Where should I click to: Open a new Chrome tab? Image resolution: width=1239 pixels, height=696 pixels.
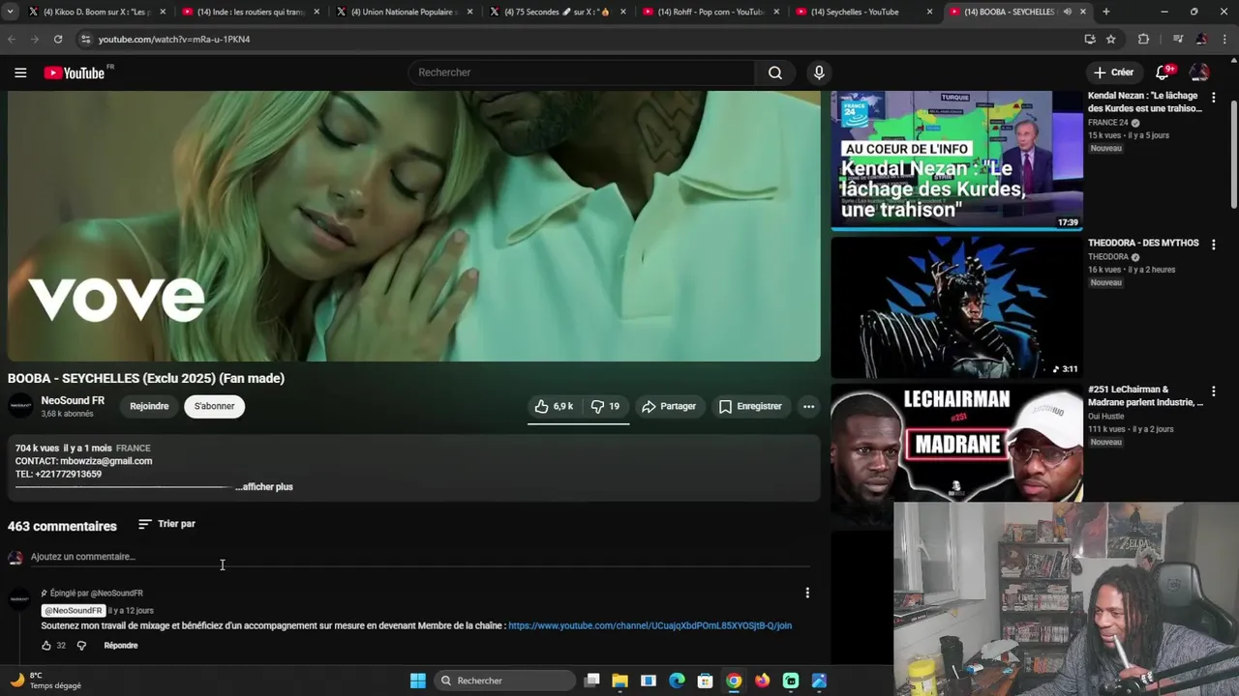click(1105, 12)
